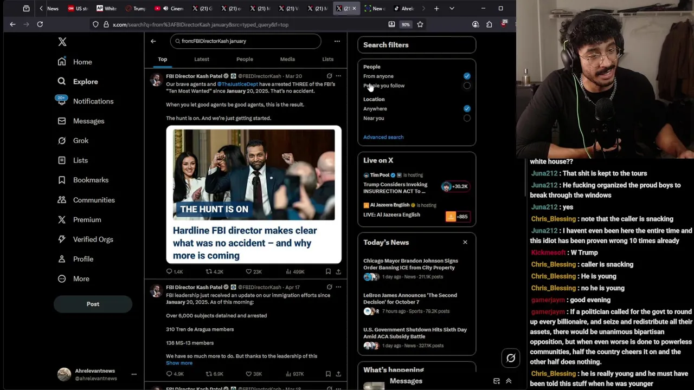Like the Apr 17 post with 38K likes
694x390 pixels.
coord(254,374)
